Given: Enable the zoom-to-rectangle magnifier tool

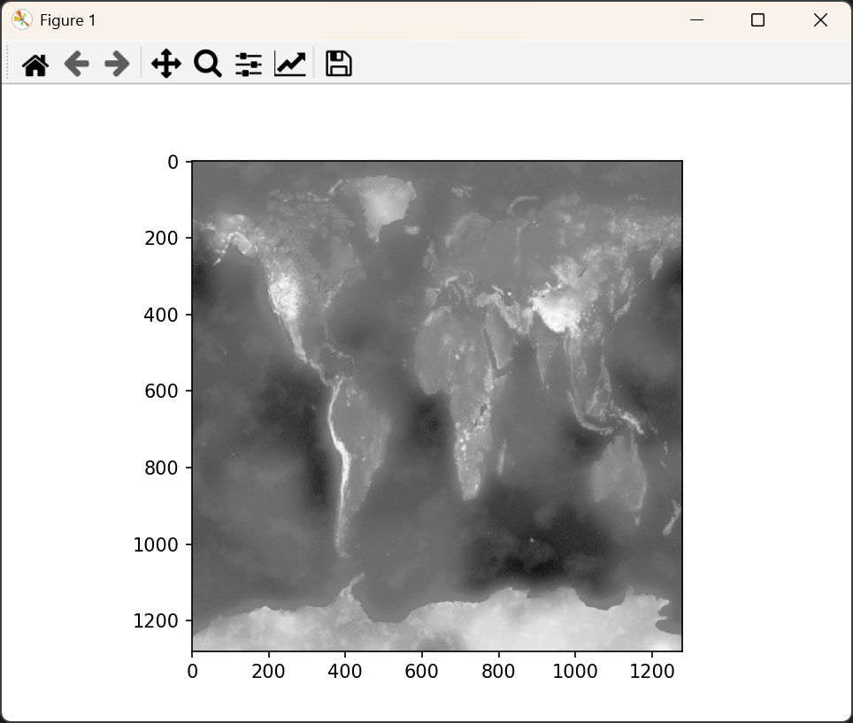Looking at the screenshot, I should pyautogui.click(x=207, y=63).
